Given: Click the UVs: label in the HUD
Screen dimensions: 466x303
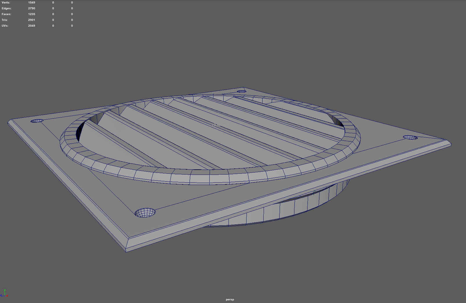Looking at the screenshot, I should (x=5, y=26).
